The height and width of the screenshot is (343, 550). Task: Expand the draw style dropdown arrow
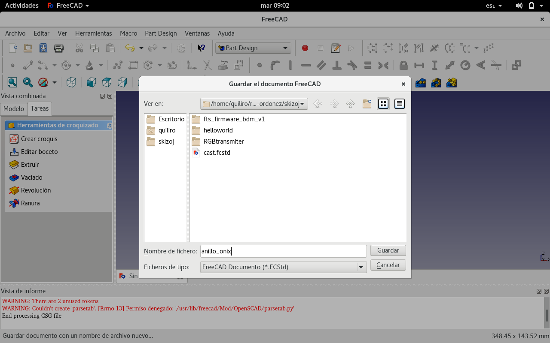click(54, 82)
